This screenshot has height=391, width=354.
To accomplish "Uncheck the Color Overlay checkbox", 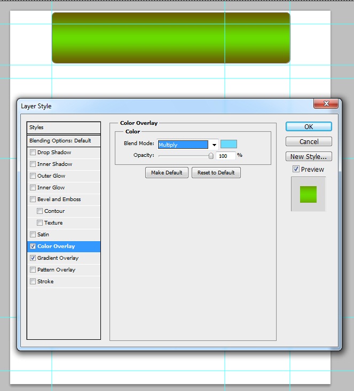I will (x=33, y=246).
